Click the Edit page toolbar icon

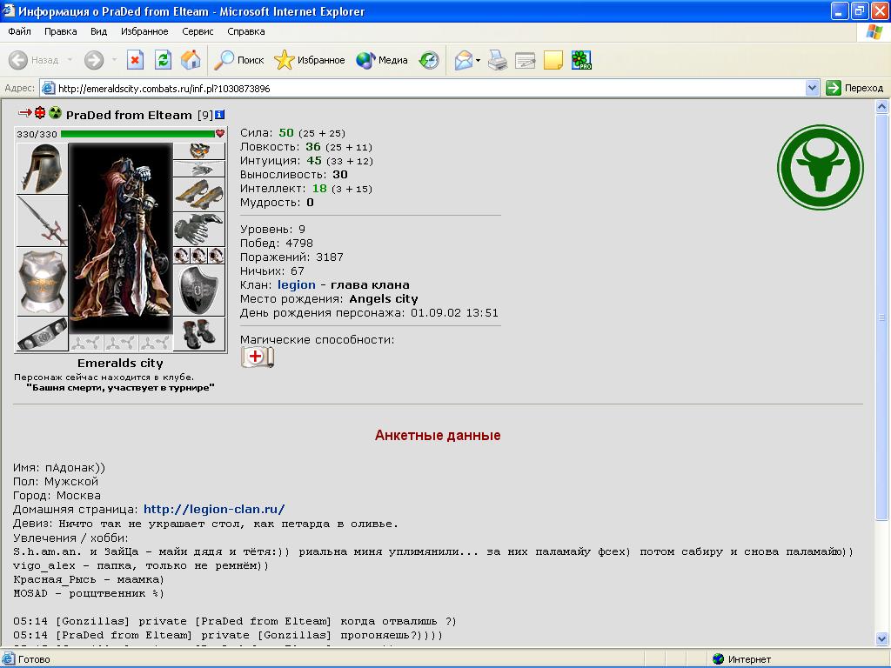tap(525, 60)
